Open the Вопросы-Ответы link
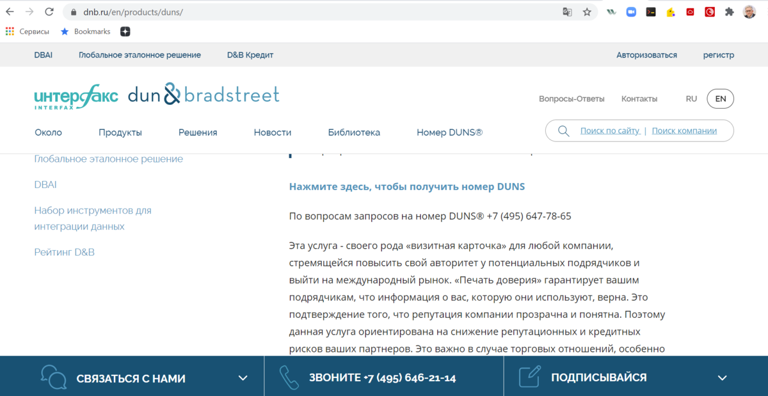 [x=572, y=99]
